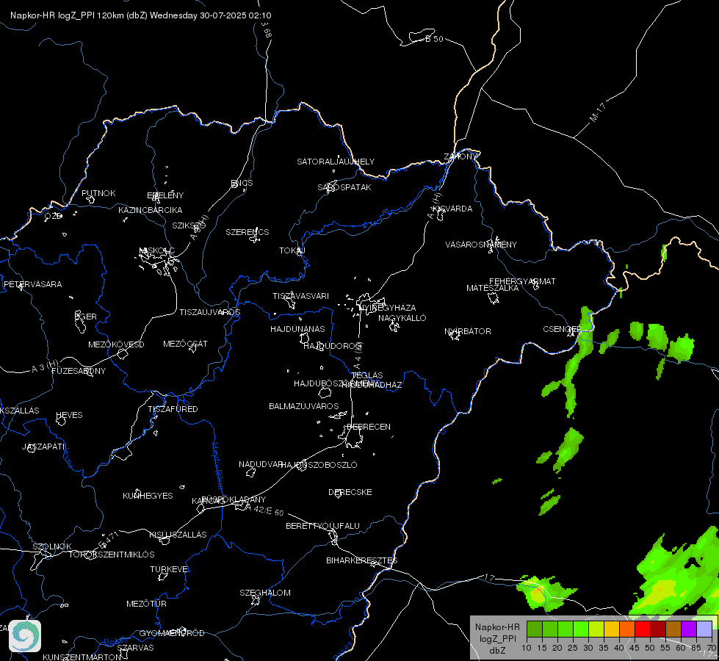This screenshot has width=719, height=661.
Task: Click the PÉTERVÁSÁRA label
Action: [32, 284]
